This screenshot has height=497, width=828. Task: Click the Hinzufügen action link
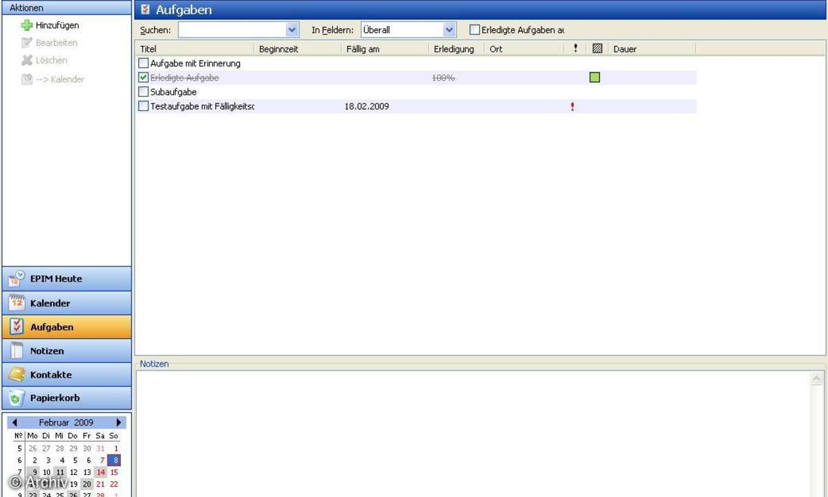coord(57,26)
